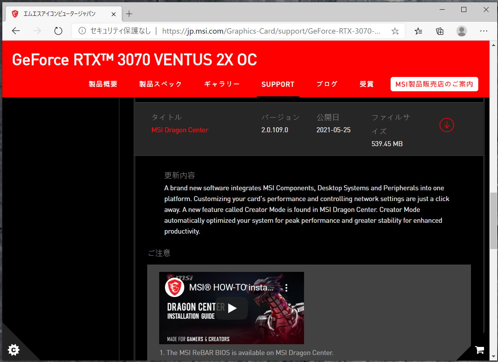The image size is (498, 362).
Task: Open the cookie settings gear icon
Action: point(14,350)
